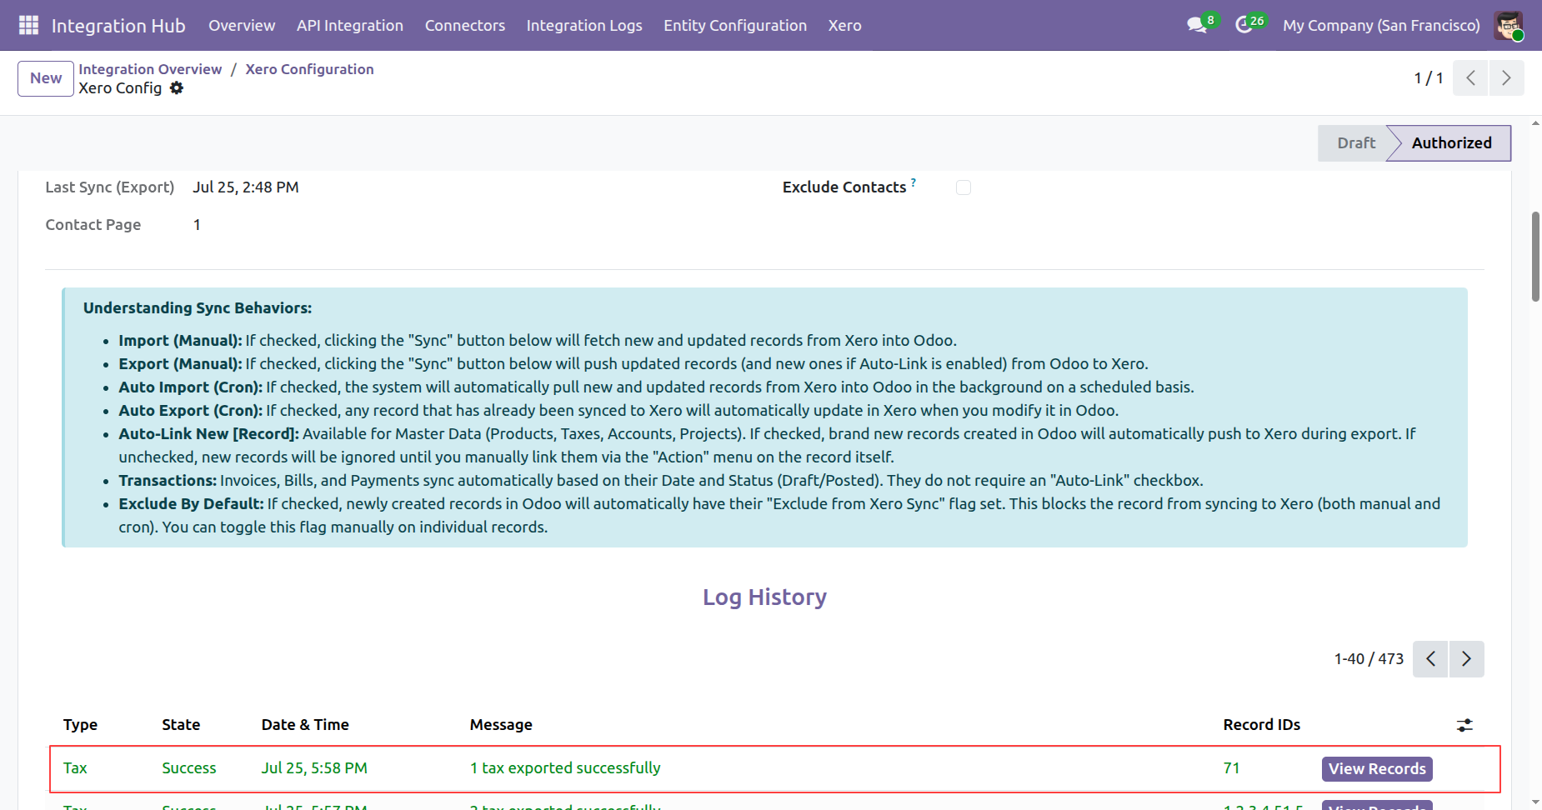Open the Xero menu

(845, 25)
